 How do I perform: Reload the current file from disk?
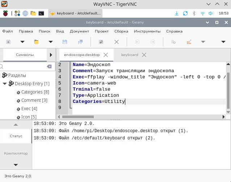pyautogui.click(x=101, y=42)
